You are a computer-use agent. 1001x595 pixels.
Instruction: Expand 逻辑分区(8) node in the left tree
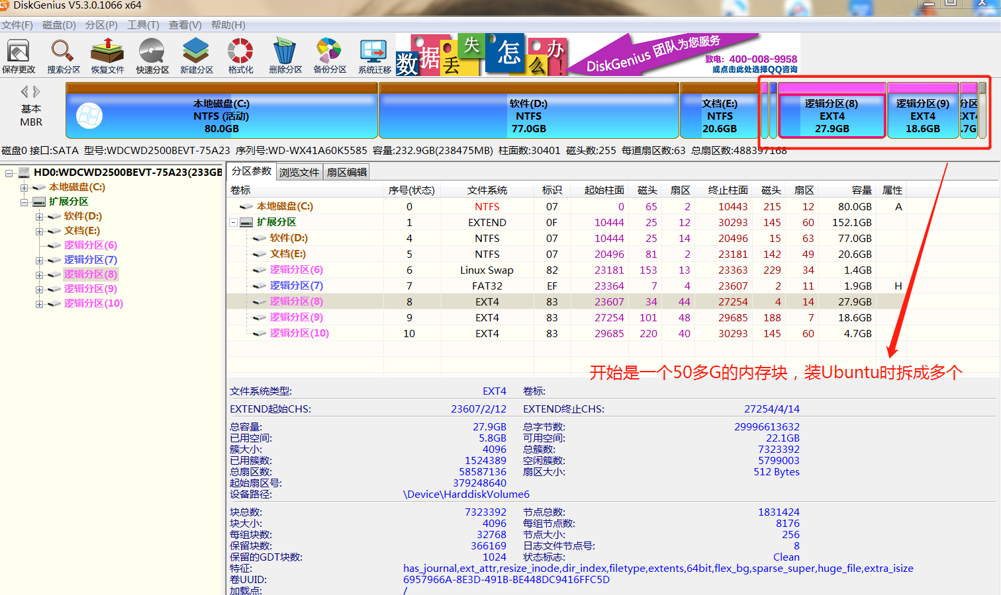click(39, 275)
